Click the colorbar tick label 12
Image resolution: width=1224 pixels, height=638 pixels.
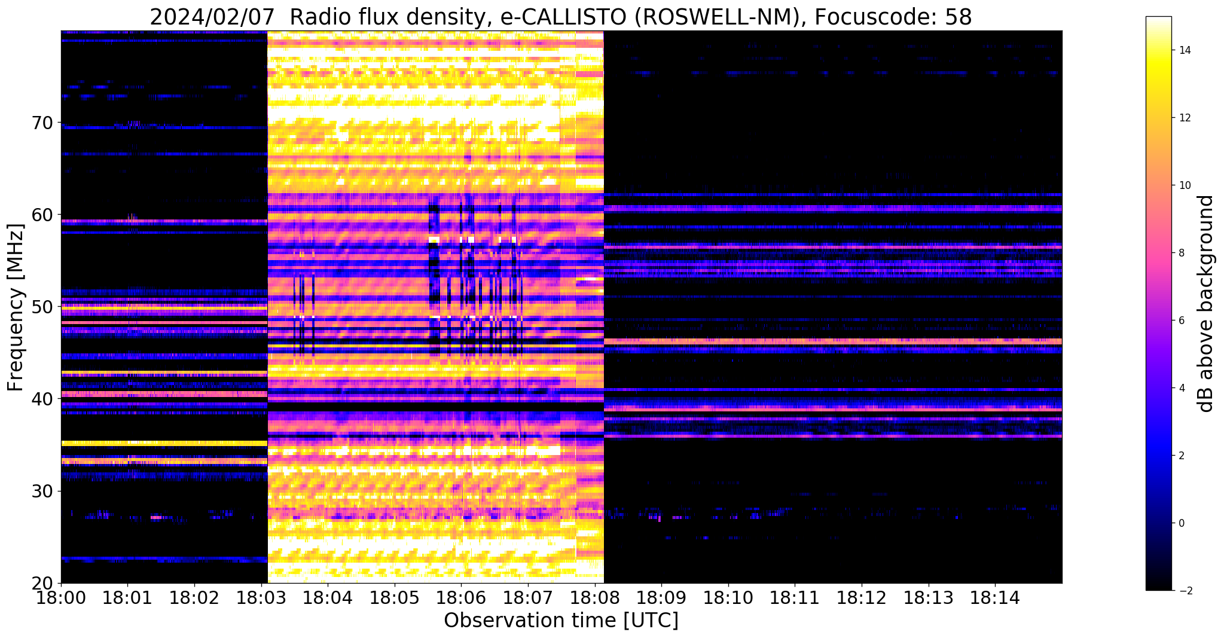pos(1184,118)
